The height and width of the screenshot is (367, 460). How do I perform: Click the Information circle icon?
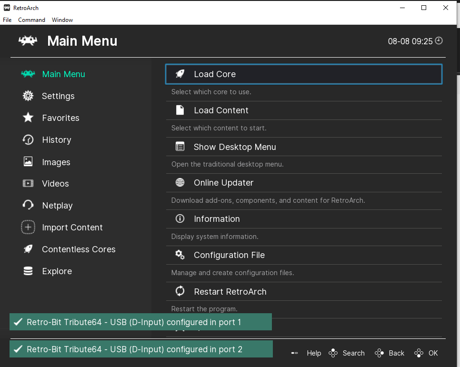pyautogui.click(x=180, y=218)
